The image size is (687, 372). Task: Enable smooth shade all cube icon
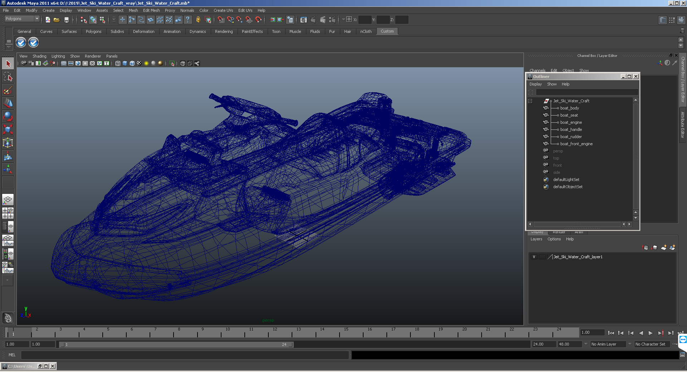(x=125, y=63)
